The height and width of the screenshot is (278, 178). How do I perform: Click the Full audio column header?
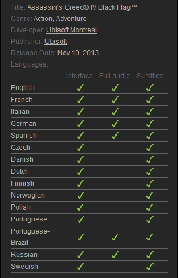(x=115, y=76)
